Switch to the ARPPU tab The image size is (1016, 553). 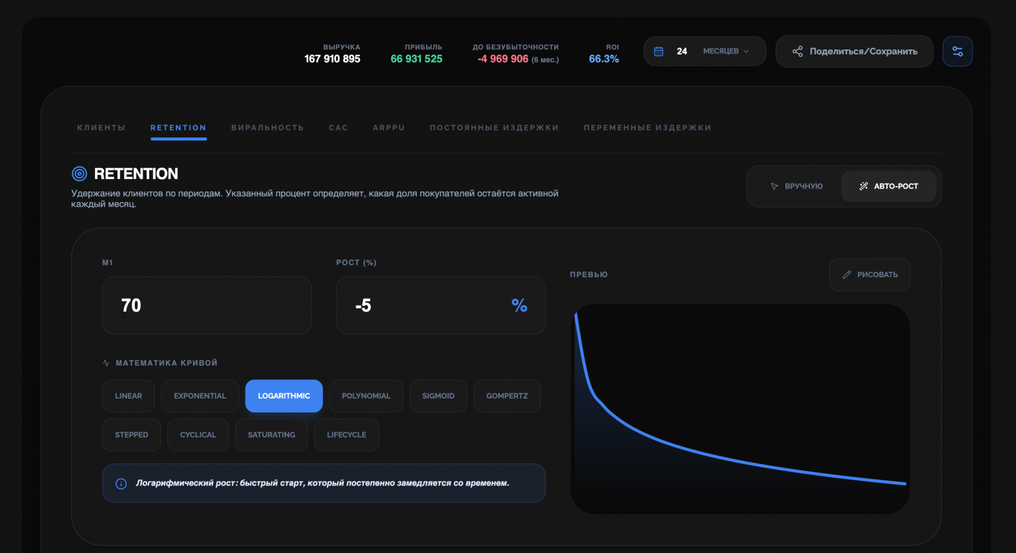pos(389,128)
